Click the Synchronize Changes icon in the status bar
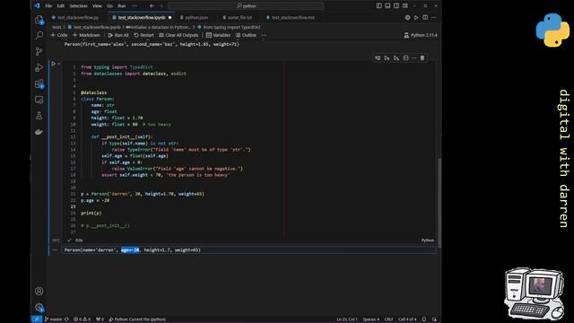 tap(66, 319)
